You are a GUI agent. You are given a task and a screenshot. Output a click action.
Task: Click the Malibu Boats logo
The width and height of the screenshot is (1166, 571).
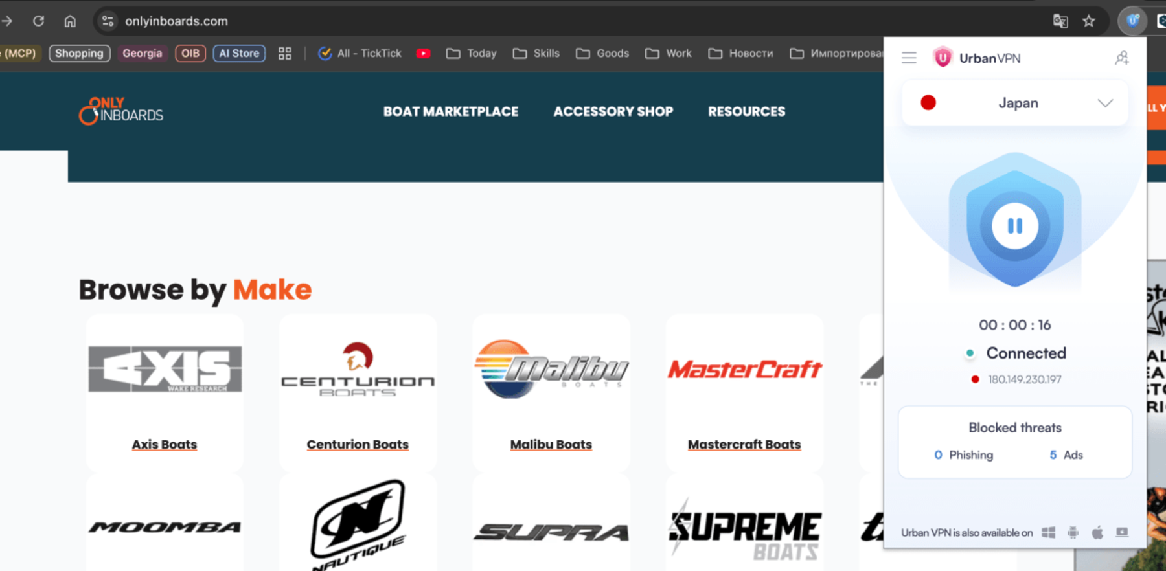coord(551,368)
